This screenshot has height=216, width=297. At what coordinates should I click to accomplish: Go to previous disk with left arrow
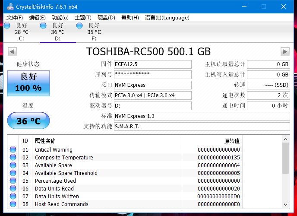coord(13,51)
